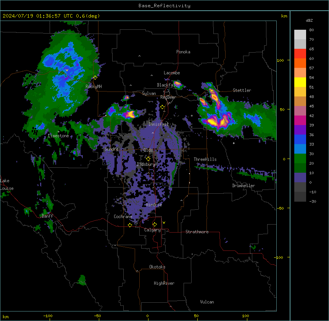The image size is (329, 321).
Task: Click the Airdrie city label
Action: 154,205
